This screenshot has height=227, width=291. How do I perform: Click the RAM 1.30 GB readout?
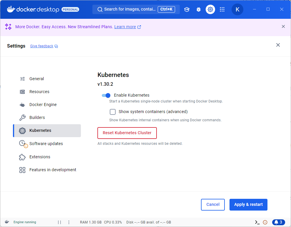coord(91,222)
